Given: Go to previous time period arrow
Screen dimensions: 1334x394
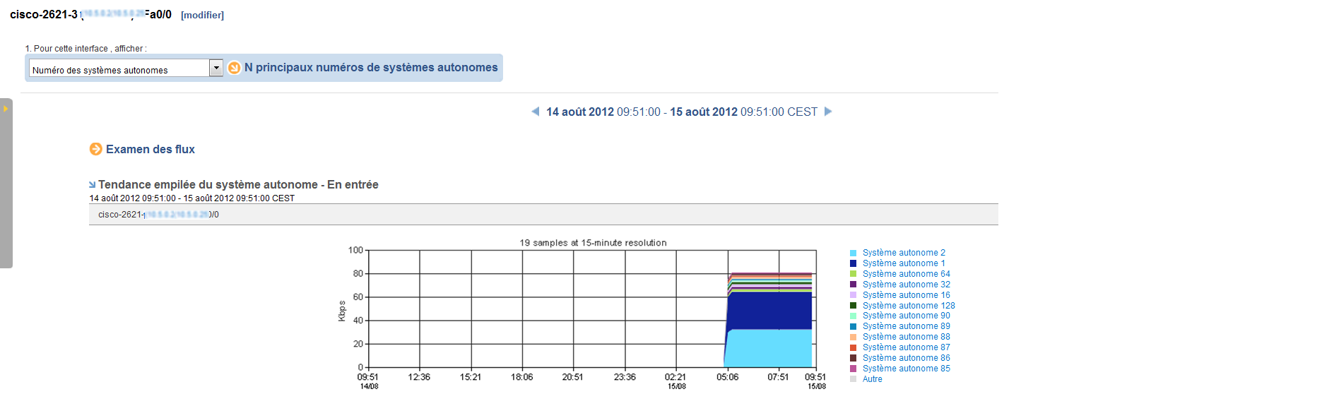Looking at the screenshot, I should [536, 112].
